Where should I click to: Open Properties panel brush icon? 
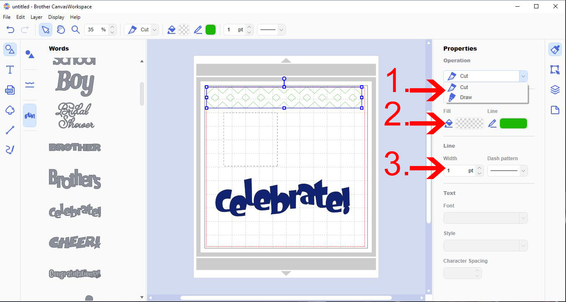click(555, 49)
